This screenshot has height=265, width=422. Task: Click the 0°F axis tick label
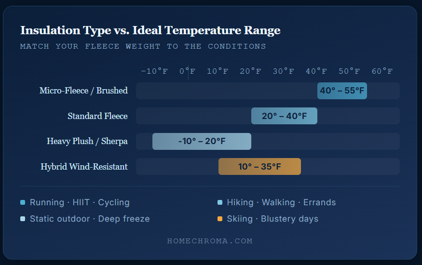click(188, 71)
